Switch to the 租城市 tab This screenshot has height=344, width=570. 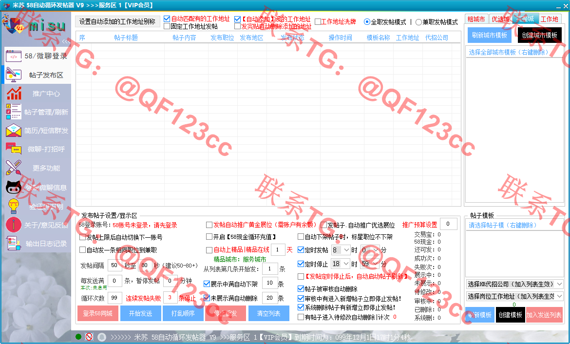point(476,19)
